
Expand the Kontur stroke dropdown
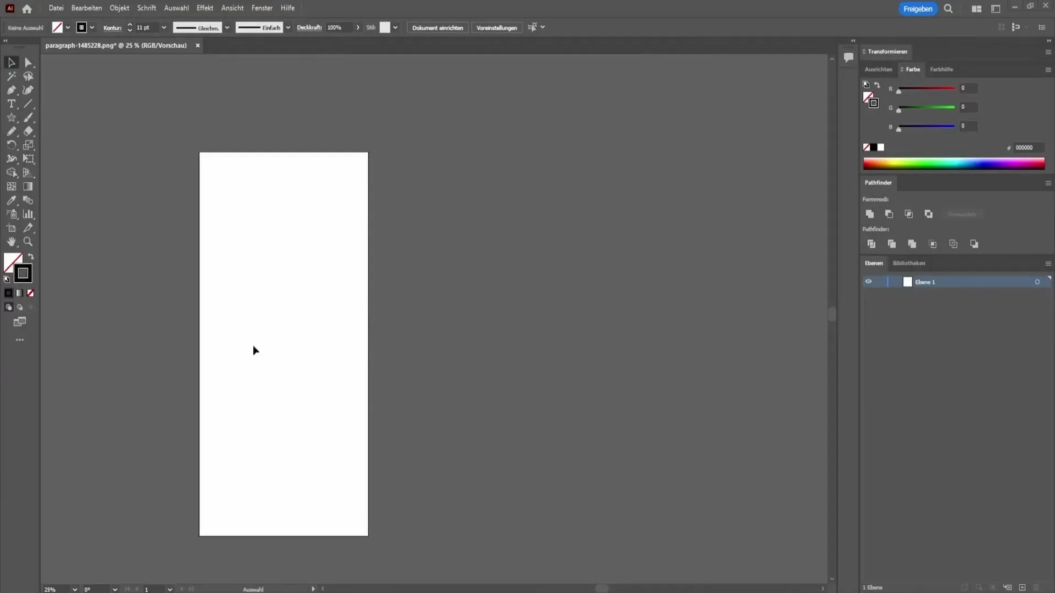[x=163, y=27]
